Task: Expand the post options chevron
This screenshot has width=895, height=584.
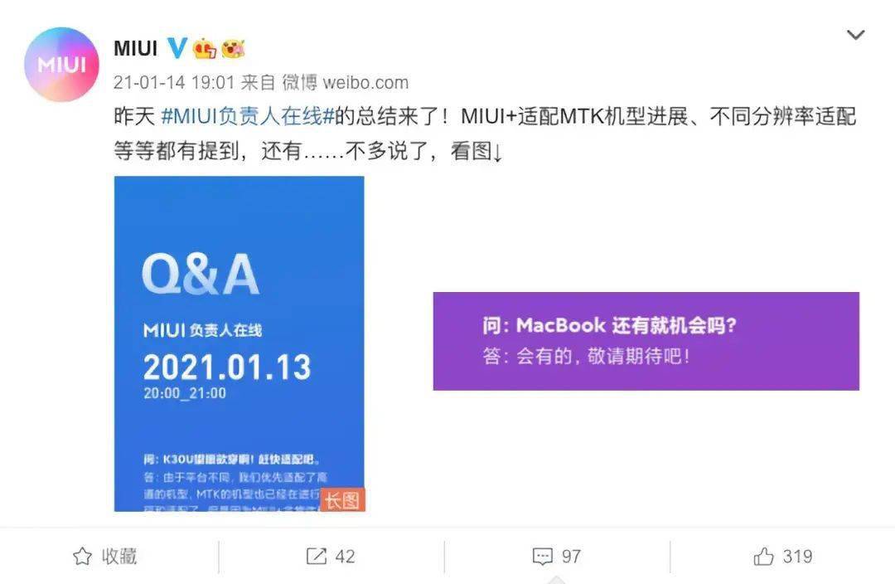Action: pyautogui.click(x=855, y=35)
